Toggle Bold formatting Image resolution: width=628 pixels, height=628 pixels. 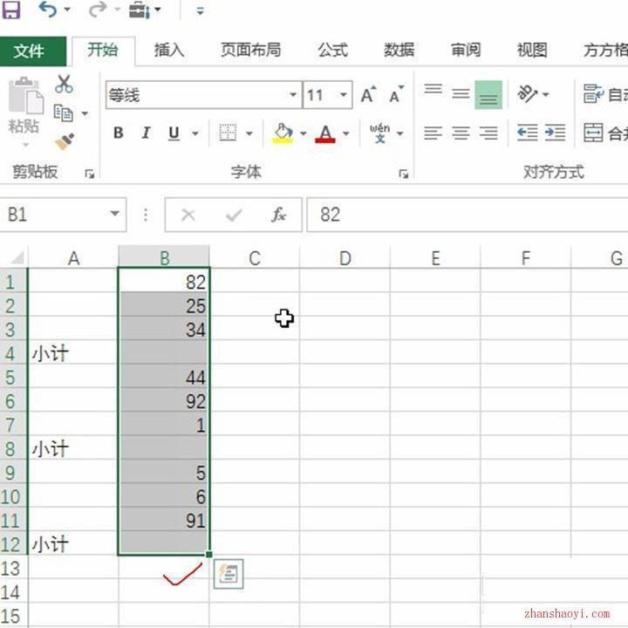(118, 133)
